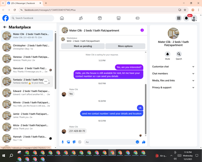Click the chat messages scrollbar
The width and height of the screenshot is (202, 162).
(x=145, y=109)
